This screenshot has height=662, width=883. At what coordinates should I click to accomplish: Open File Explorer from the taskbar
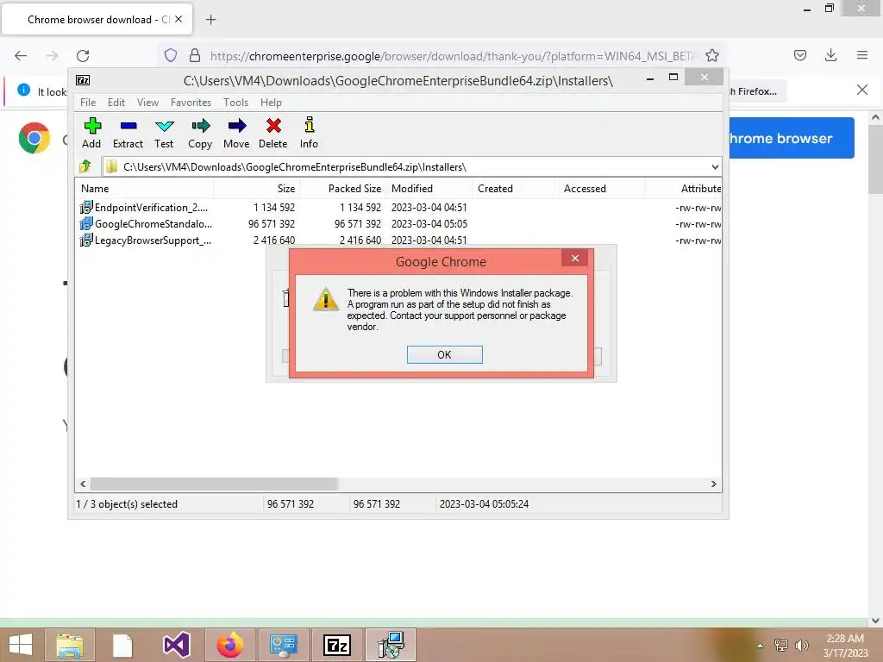(70, 645)
